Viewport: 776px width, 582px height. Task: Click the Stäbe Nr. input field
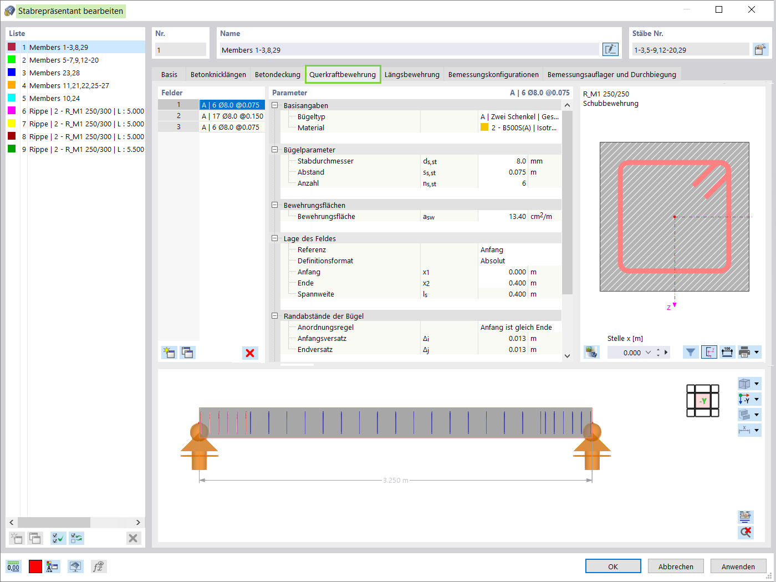(x=691, y=49)
